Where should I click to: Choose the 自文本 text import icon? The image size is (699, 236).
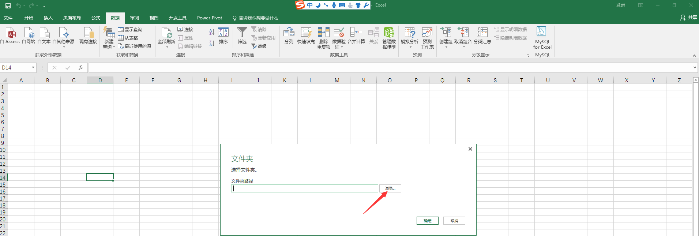pyautogui.click(x=44, y=35)
